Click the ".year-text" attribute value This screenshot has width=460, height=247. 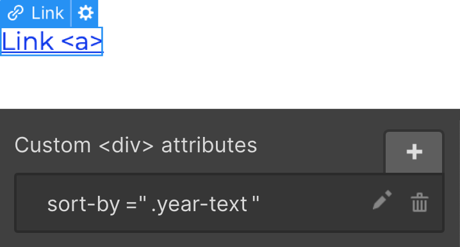[x=199, y=204]
